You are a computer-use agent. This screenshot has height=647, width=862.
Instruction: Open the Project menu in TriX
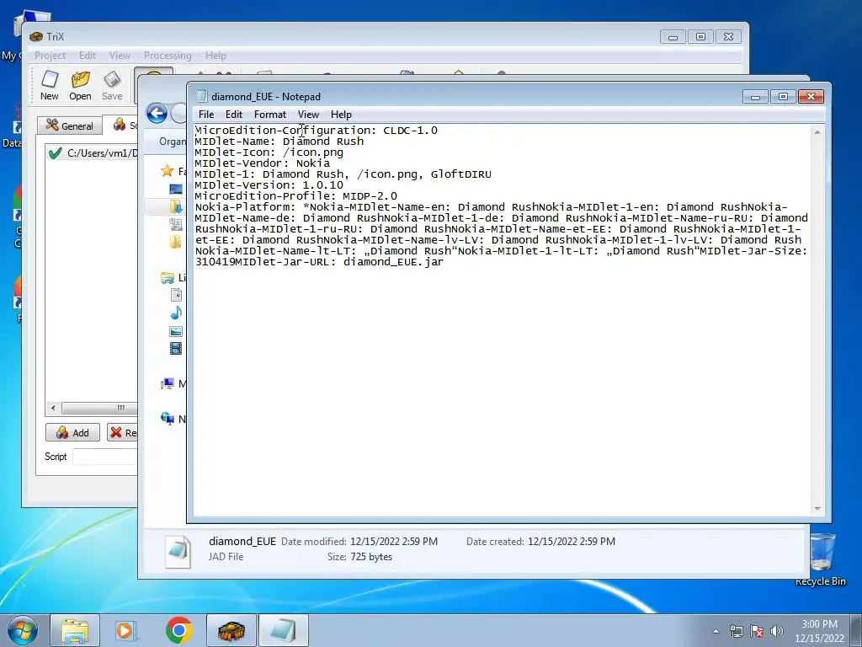(x=50, y=56)
